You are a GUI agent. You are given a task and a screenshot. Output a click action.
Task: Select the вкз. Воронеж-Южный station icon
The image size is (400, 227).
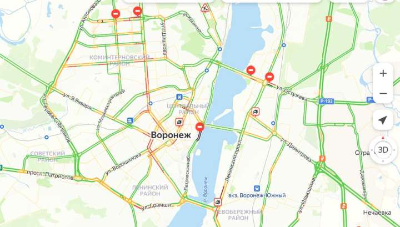[x=257, y=188]
